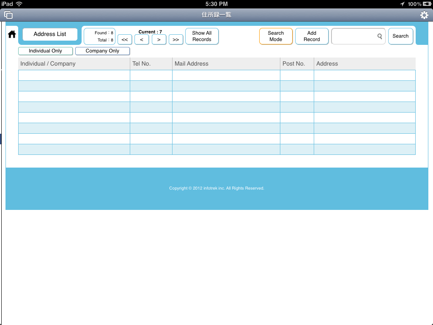Tap the home icon
Image resolution: width=433 pixels, height=325 pixels.
(x=12, y=34)
